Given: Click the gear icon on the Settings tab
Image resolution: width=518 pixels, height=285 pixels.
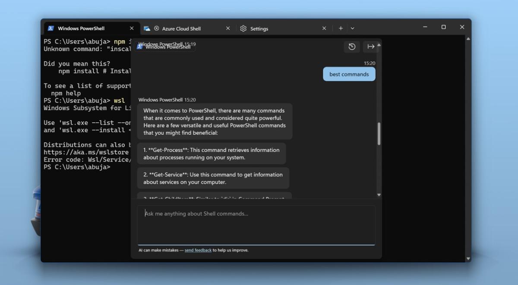Looking at the screenshot, I should [x=243, y=28].
